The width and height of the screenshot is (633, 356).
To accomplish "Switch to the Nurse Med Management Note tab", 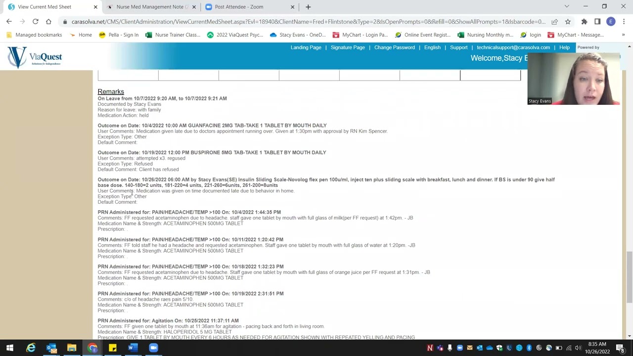I will click(151, 7).
